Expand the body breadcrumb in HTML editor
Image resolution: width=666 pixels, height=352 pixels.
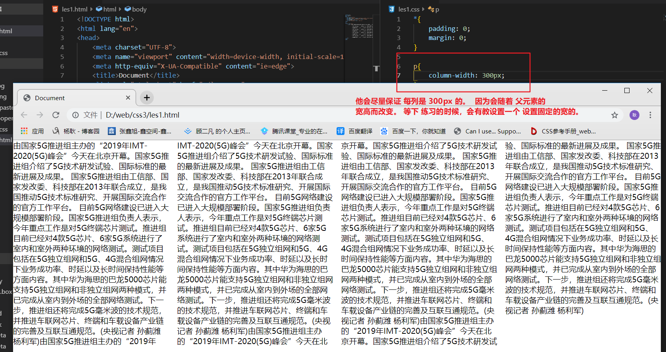139,9
